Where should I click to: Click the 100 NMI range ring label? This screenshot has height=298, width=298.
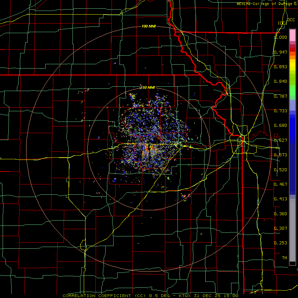149,26
